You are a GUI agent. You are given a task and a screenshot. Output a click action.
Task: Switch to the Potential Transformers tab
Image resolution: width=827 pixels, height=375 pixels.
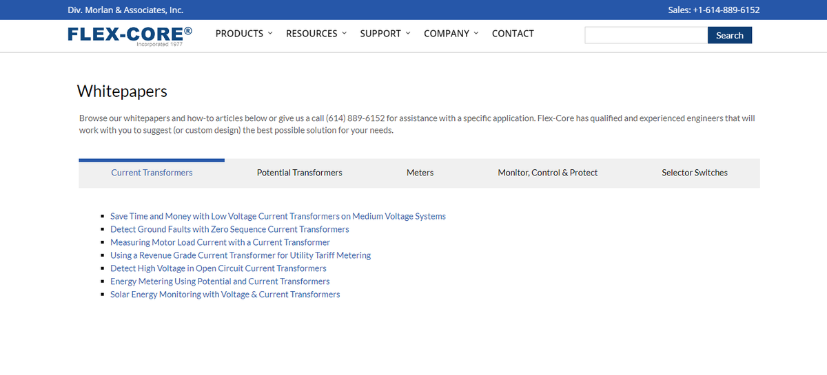(x=300, y=173)
